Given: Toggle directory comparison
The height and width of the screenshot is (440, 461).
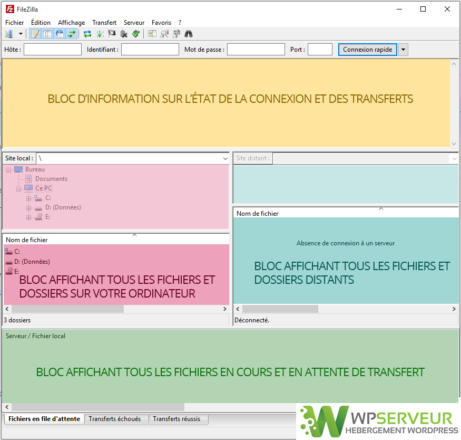Looking at the screenshot, I should (x=164, y=34).
